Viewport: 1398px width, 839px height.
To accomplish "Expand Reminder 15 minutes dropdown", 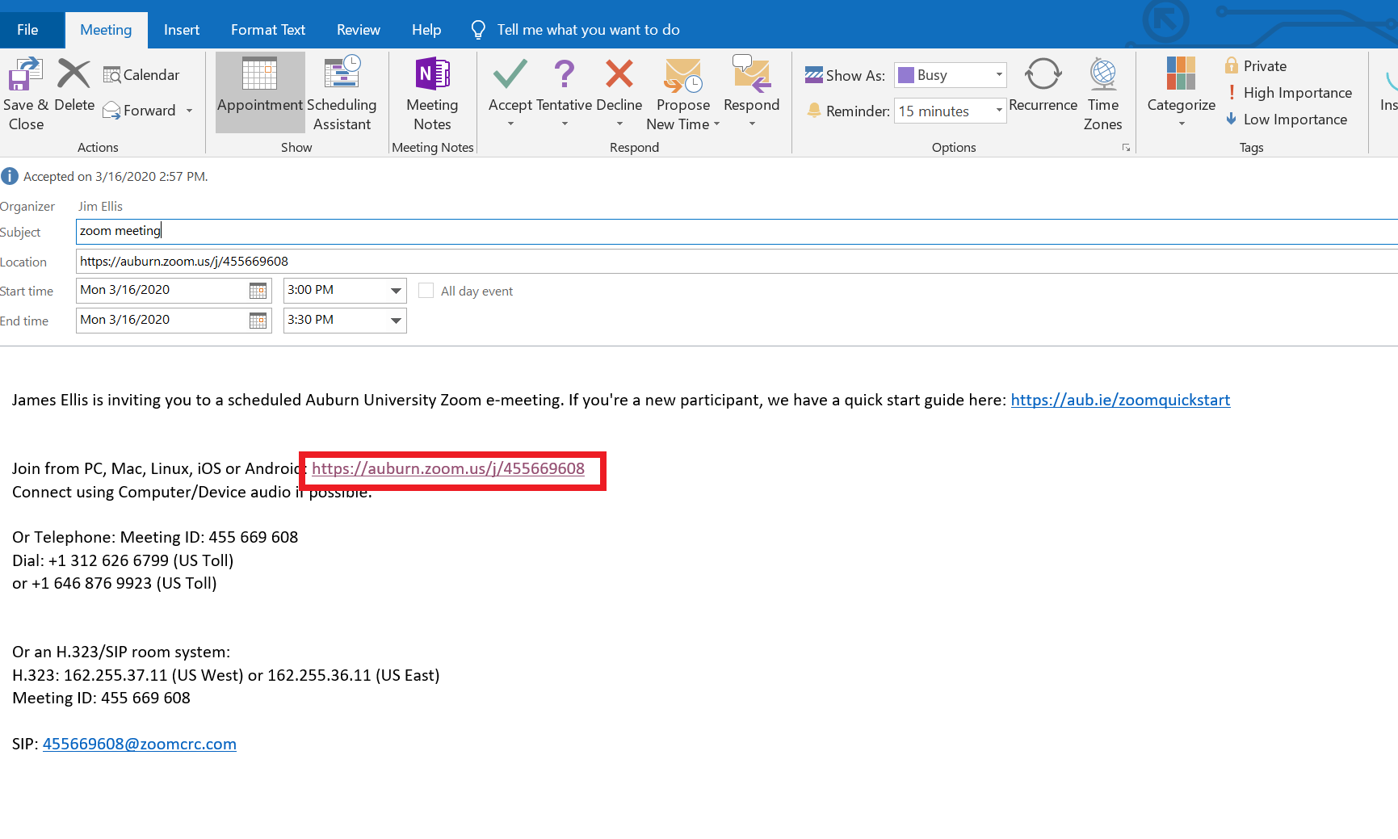I will (999, 111).
